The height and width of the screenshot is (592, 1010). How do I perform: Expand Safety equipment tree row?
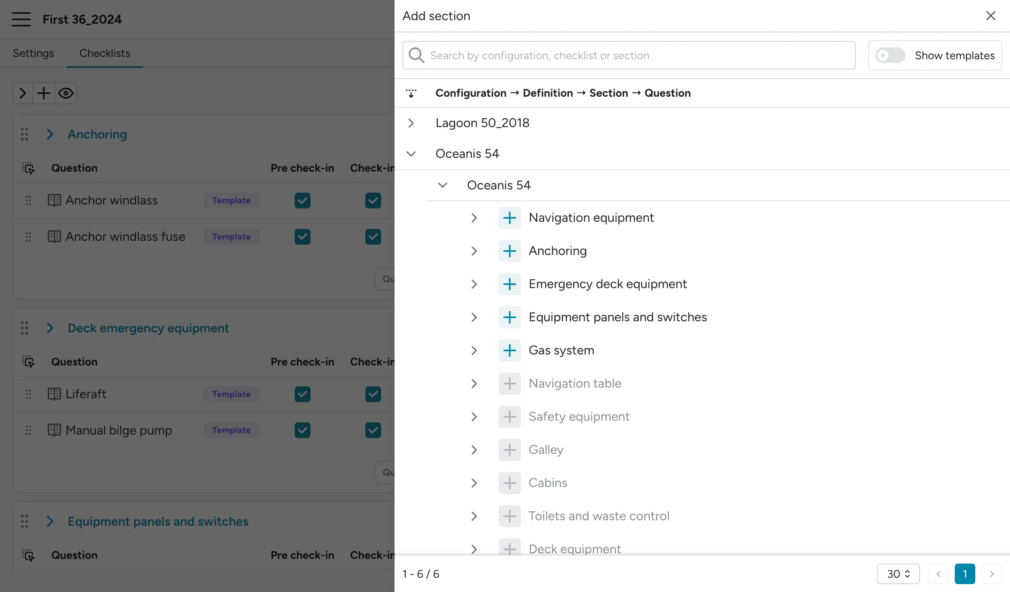tap(474, 417)
